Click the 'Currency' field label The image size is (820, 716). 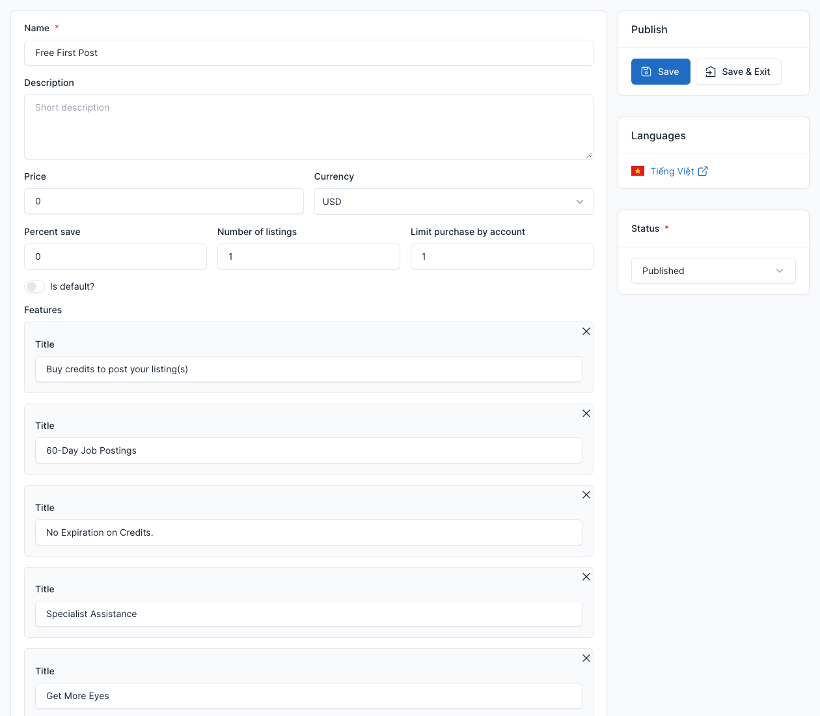[334, 176]
